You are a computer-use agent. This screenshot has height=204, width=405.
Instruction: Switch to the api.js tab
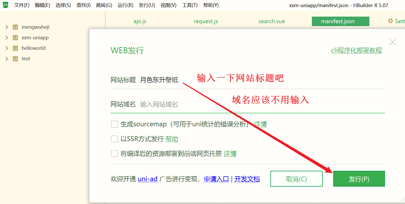(x=140, y=21)
